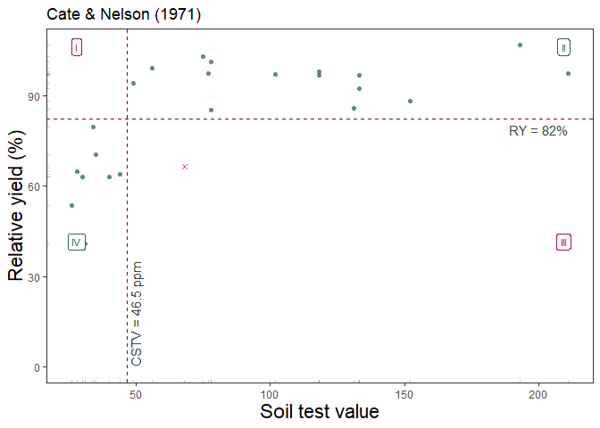Click the quadrant I label box
This screenshot has height=428, width=600.
click(x=77, y=48)
